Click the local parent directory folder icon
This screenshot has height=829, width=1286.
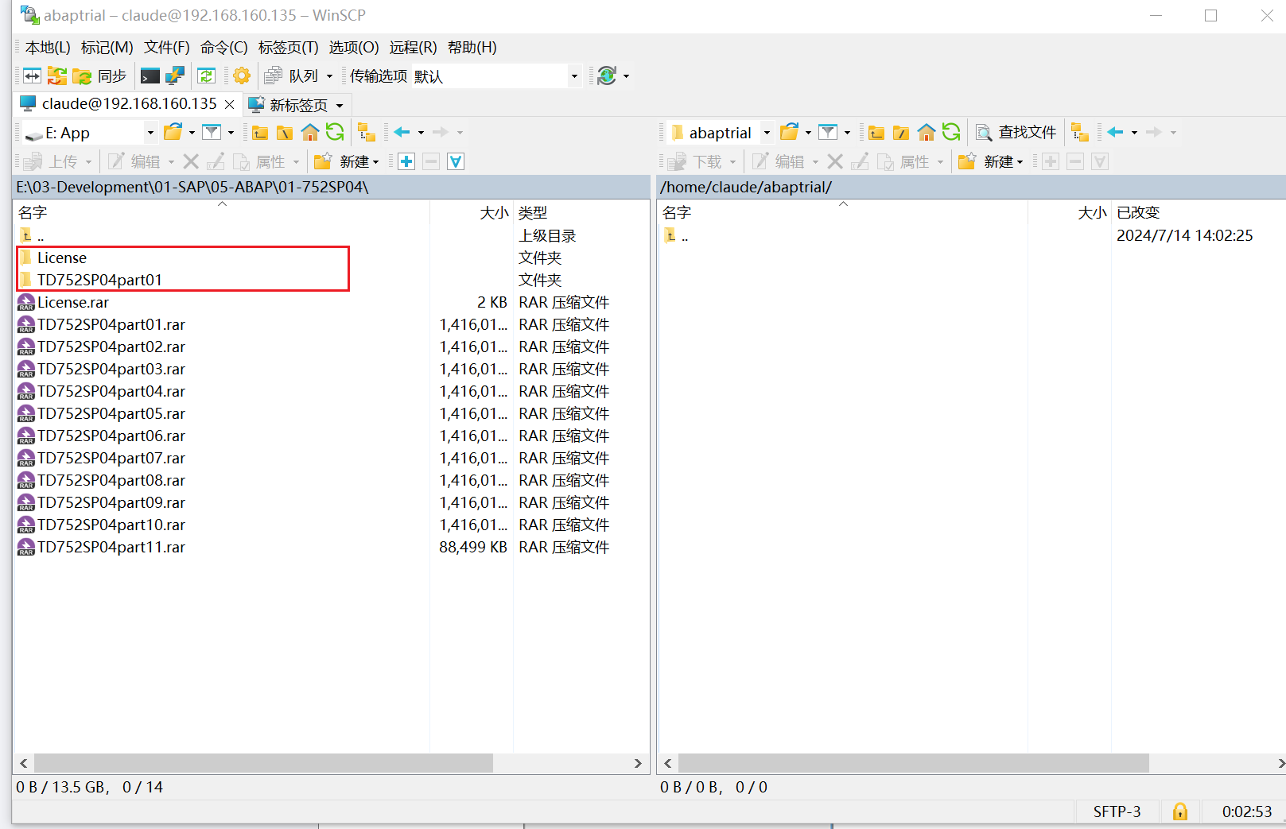pyautogui.click(x=260, y=133)
